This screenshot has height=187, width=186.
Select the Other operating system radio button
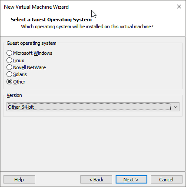pos(9,82)
